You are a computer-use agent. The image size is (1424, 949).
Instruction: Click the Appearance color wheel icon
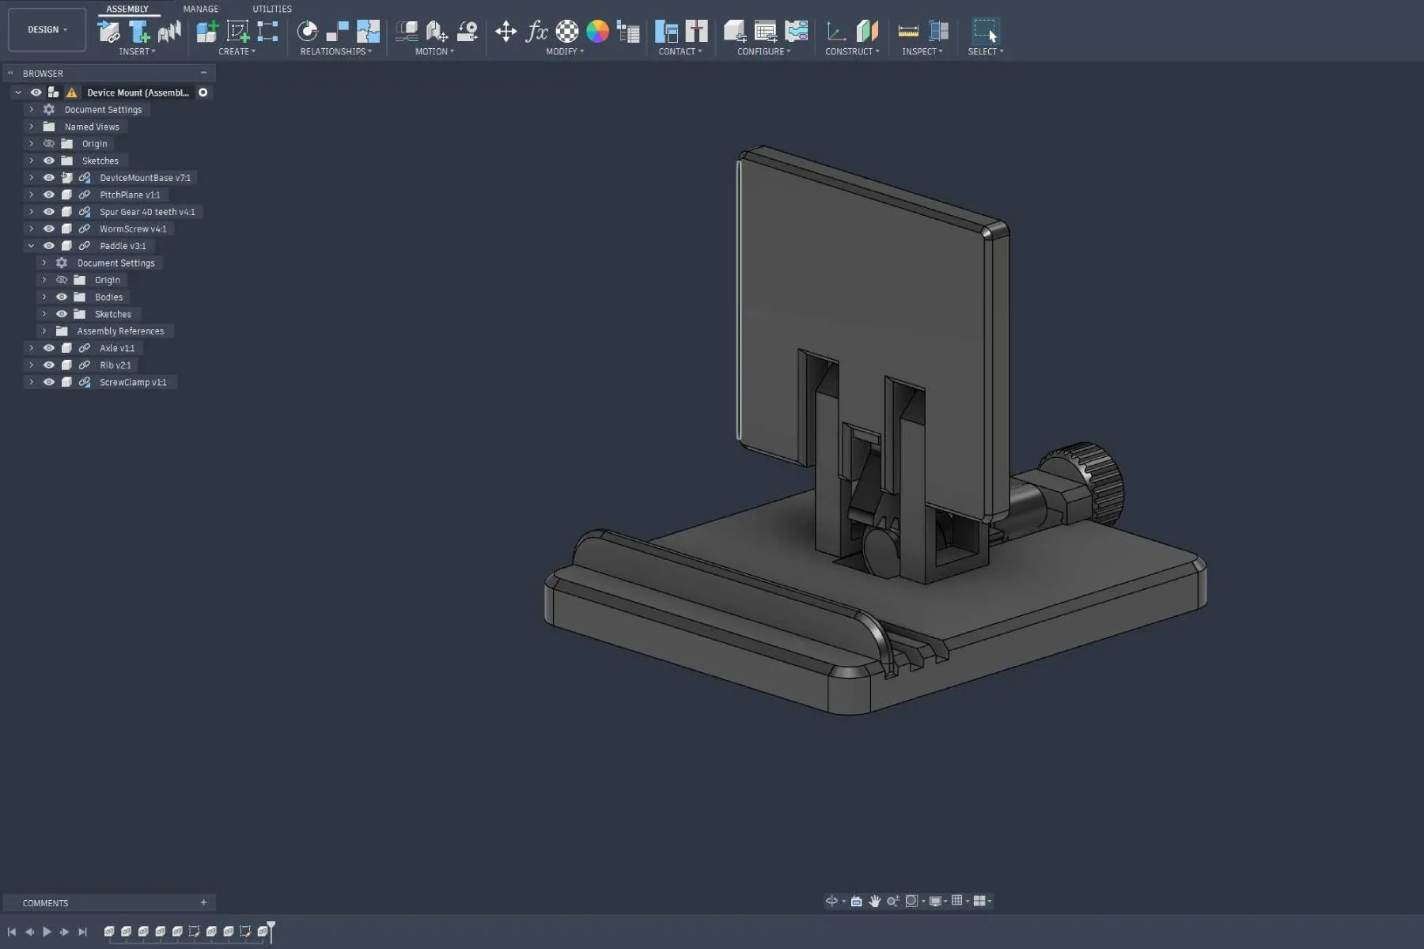coord(597,32)
